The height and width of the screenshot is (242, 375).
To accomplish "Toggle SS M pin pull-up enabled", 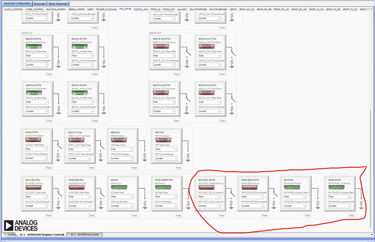I will click(x=292, y=188).
